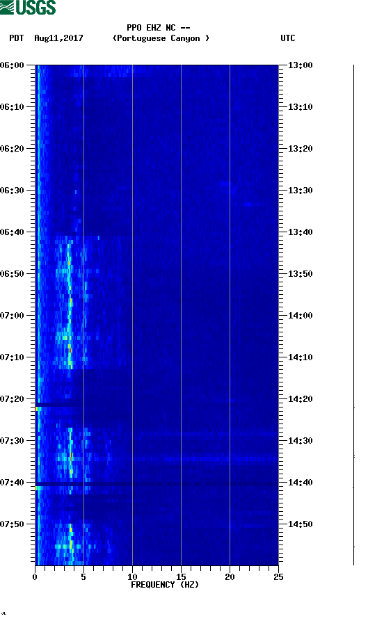Click the 13:40 UTC time label
This screenshot has height=621, width=384.
click(300, 232)
